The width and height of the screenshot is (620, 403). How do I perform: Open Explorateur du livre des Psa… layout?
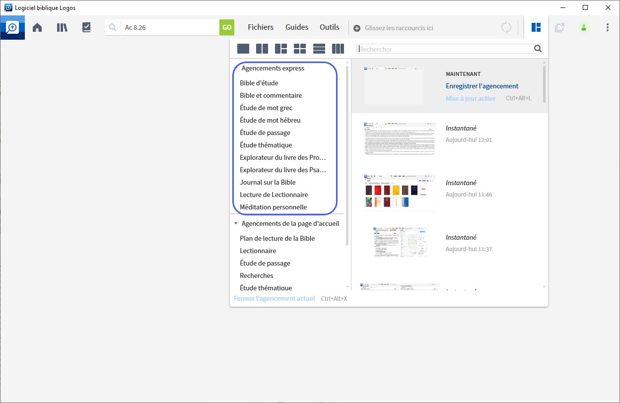[x=283, y=170]
